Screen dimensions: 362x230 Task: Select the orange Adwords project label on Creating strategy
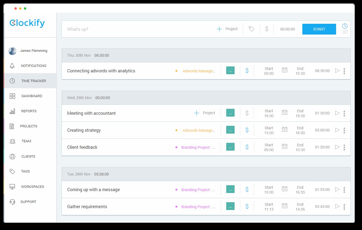pyautogui.click(x=199, y=130)
